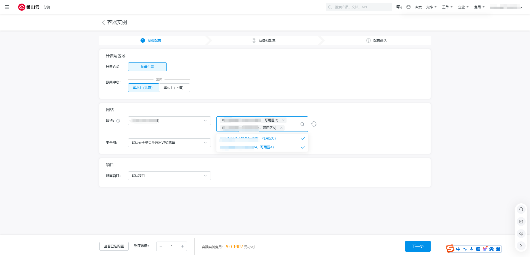Click the Kingsoft Cloud logo
The height and width of the screenshot is (257, 530).
pos(29,7)
